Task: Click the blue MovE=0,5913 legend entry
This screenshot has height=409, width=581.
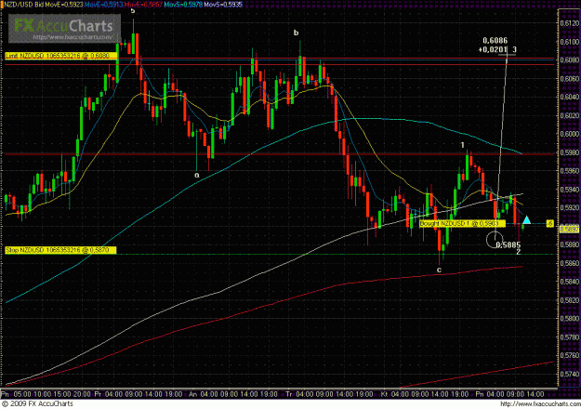Action: pos(104,5)
